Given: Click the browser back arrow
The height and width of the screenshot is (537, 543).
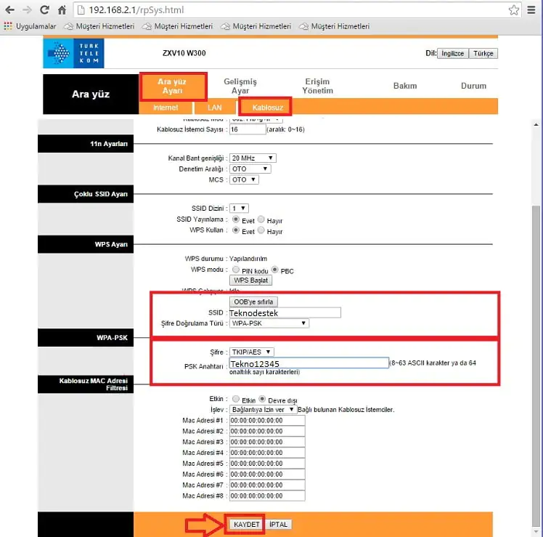Looking at the screenshot, I should [9, 10].
